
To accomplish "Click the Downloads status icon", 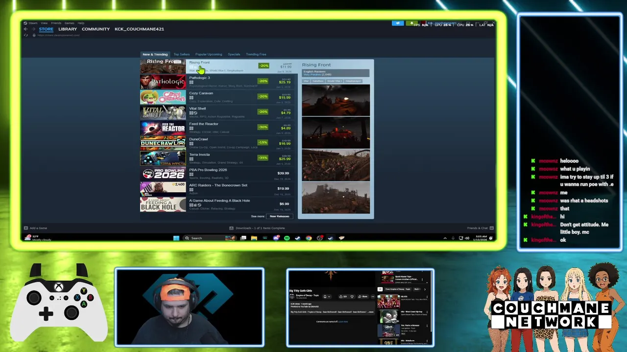I will coord(232,228).
